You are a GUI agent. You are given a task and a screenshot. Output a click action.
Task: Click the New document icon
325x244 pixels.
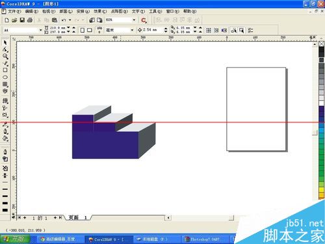6,20
